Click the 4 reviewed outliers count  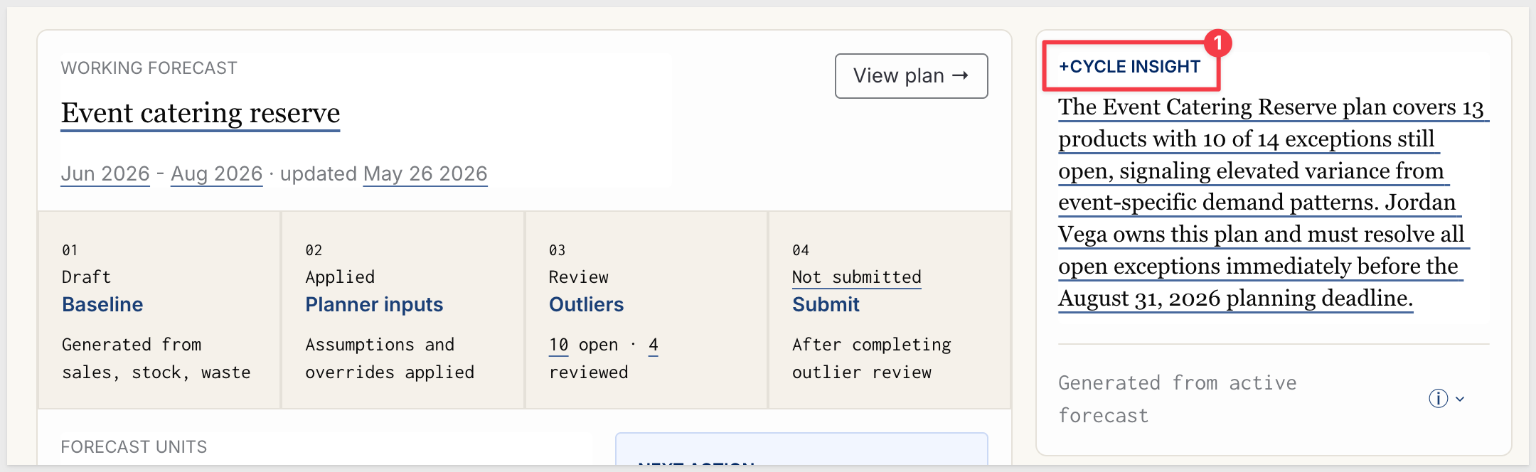pos(654,345)
